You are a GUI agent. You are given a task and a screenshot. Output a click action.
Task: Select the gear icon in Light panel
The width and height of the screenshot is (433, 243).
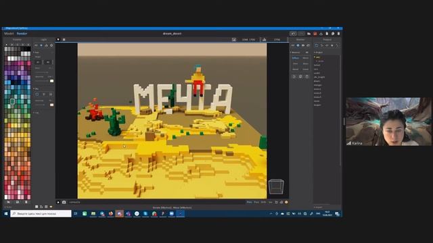tap(51, 45)
